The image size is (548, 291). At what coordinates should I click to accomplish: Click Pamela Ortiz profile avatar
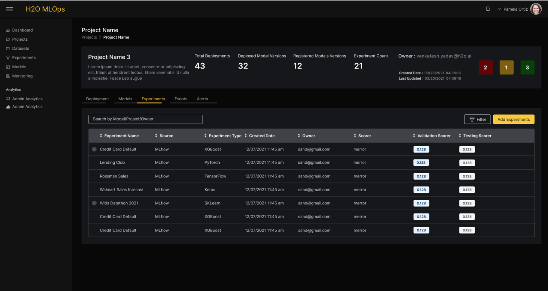pyautogui.click(x=536, y=9)
